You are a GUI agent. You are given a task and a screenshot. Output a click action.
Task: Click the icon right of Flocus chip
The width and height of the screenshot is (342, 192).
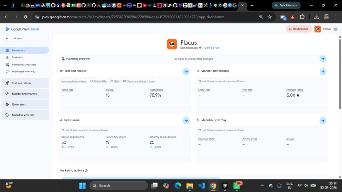336,29
